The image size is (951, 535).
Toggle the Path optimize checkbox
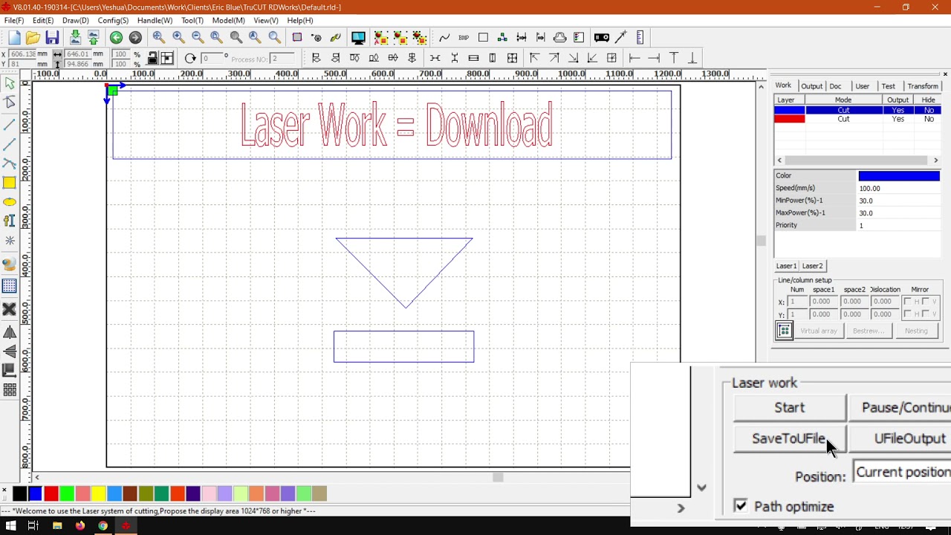[x=741, y=506]
